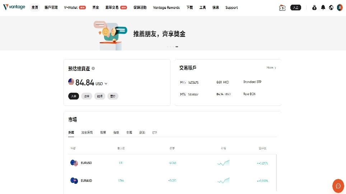
Task: Click the 歷史 history button
Action: coord(113,96)
